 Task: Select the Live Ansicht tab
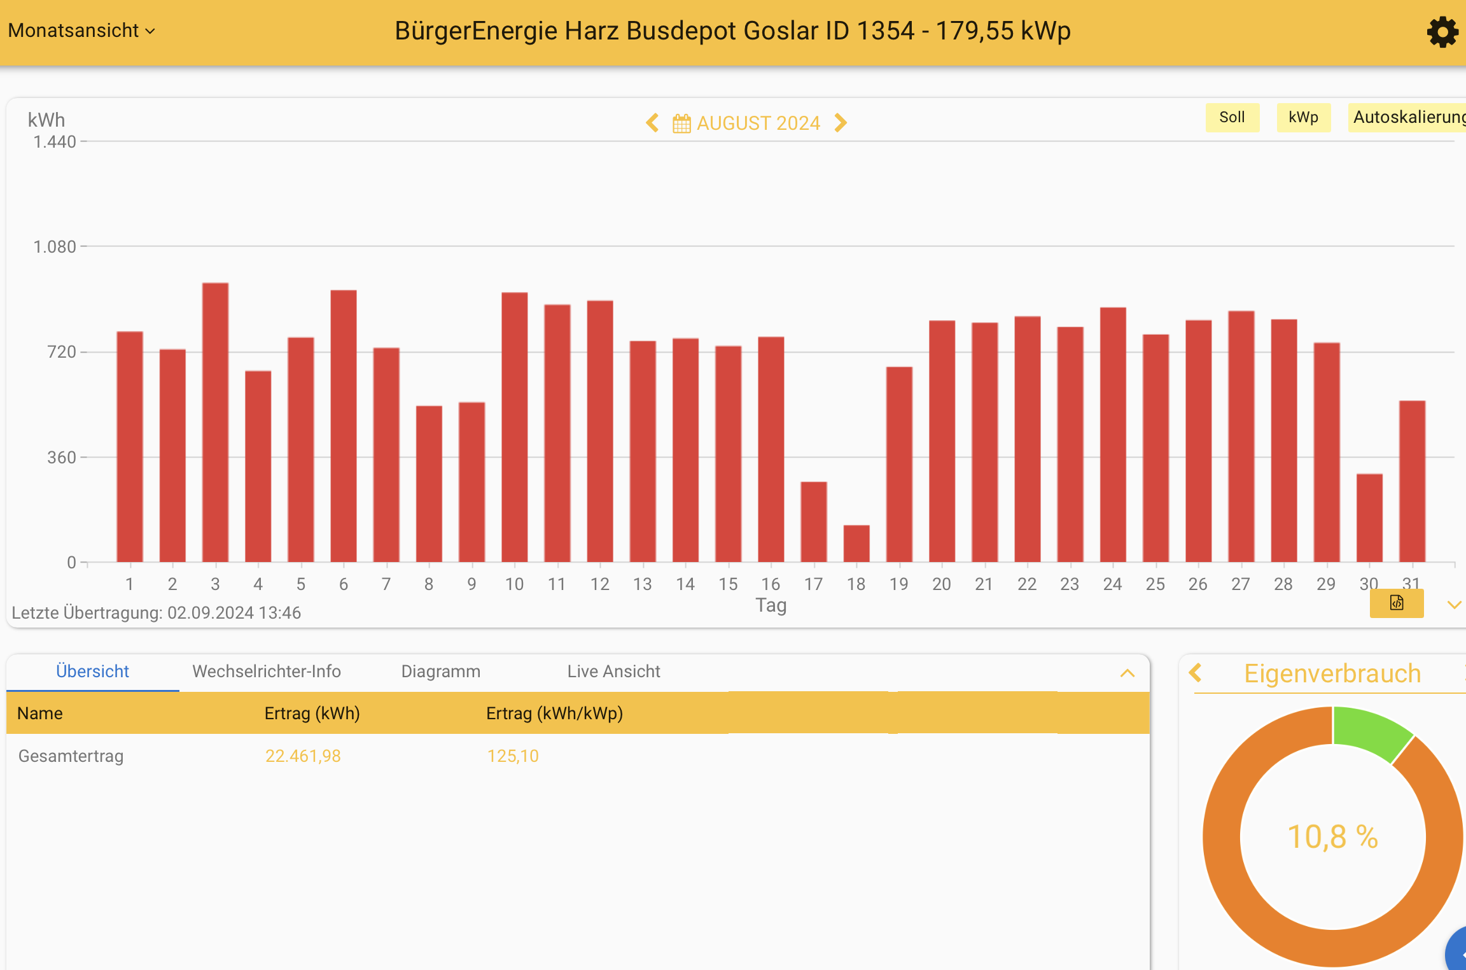[x=613, y=671]
